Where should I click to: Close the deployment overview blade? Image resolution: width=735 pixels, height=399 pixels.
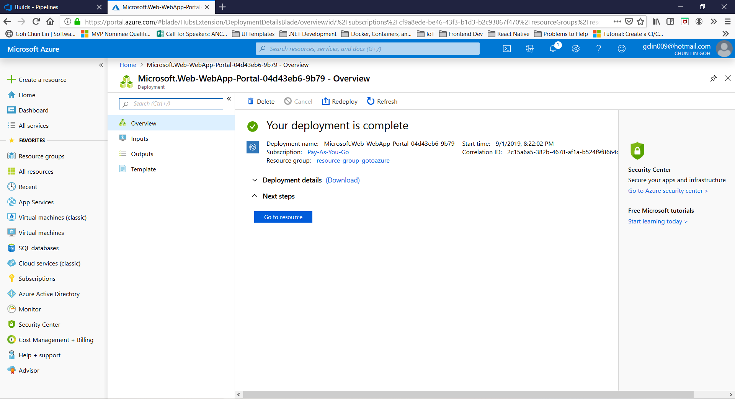(x=728, y=78)
